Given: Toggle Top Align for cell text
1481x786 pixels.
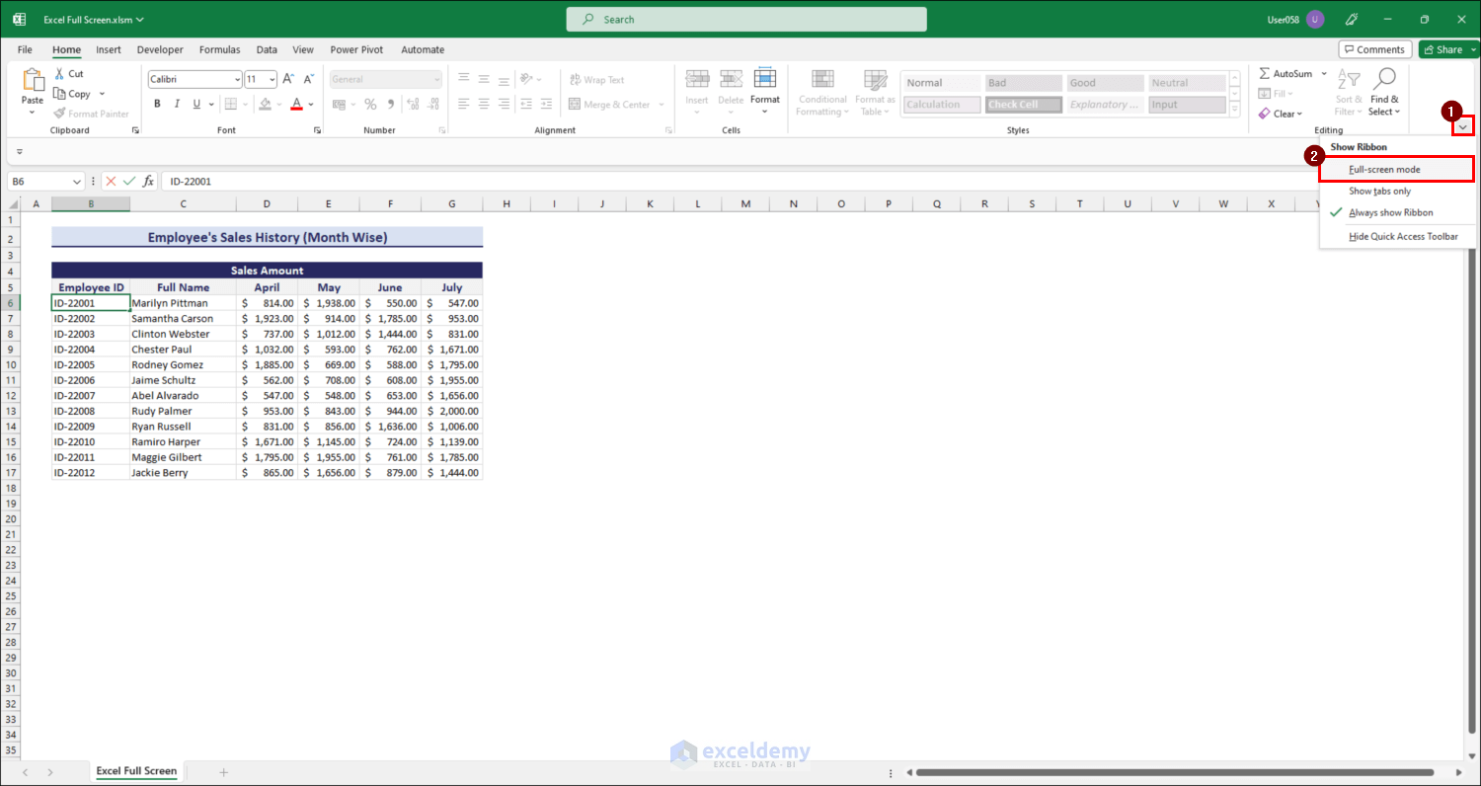Looking at the screenshot, I should tap(462, 79).
